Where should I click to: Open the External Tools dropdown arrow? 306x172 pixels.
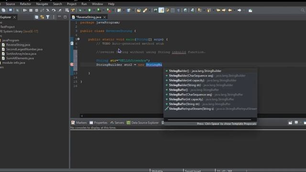pyautogui.click(x=113, y=11)
